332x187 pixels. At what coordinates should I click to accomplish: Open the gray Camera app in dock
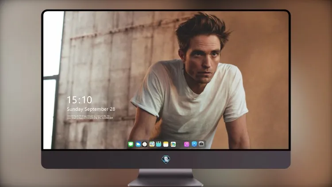(x=201, y=144)
